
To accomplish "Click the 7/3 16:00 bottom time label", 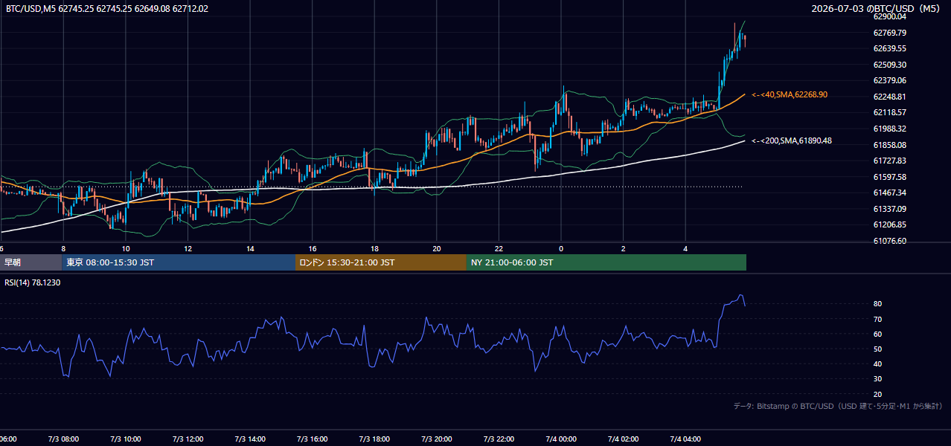I will [313, 439].
